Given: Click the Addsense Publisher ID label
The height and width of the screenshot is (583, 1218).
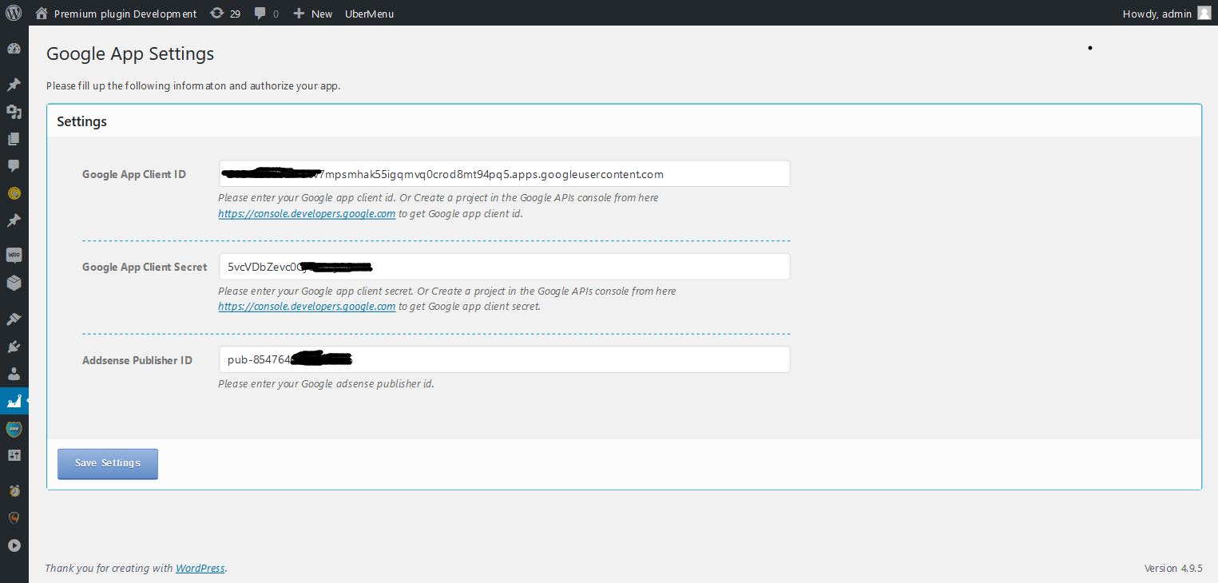Looking at the screenshot, I should click(137, 360).
